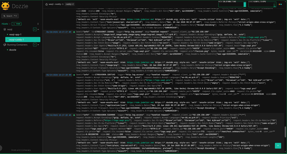Image resolution: width=287 pixels, height=154 pixels.
Task: Click the 10:37:37 AM log timestamp
Action: click(59, 32)
